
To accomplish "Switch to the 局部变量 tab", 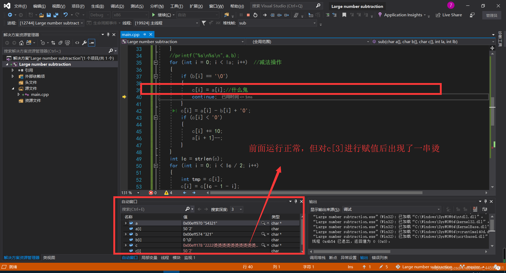I will coord(149,257).
